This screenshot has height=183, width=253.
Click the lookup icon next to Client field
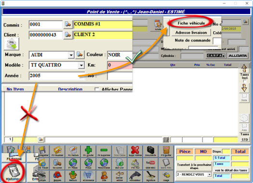click(x=68, y=35)
